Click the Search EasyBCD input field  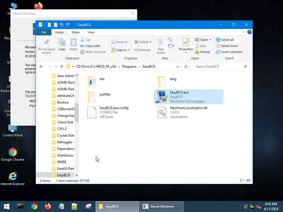(218, 67)
